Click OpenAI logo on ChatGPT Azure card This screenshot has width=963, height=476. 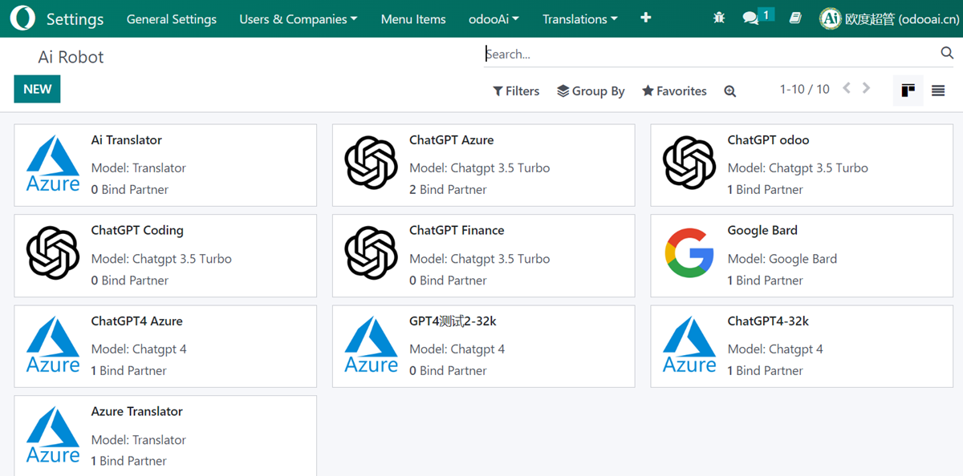click(371, 163)
